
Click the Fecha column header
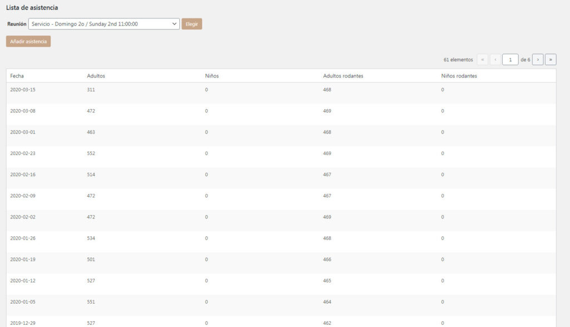click(17, 76)
